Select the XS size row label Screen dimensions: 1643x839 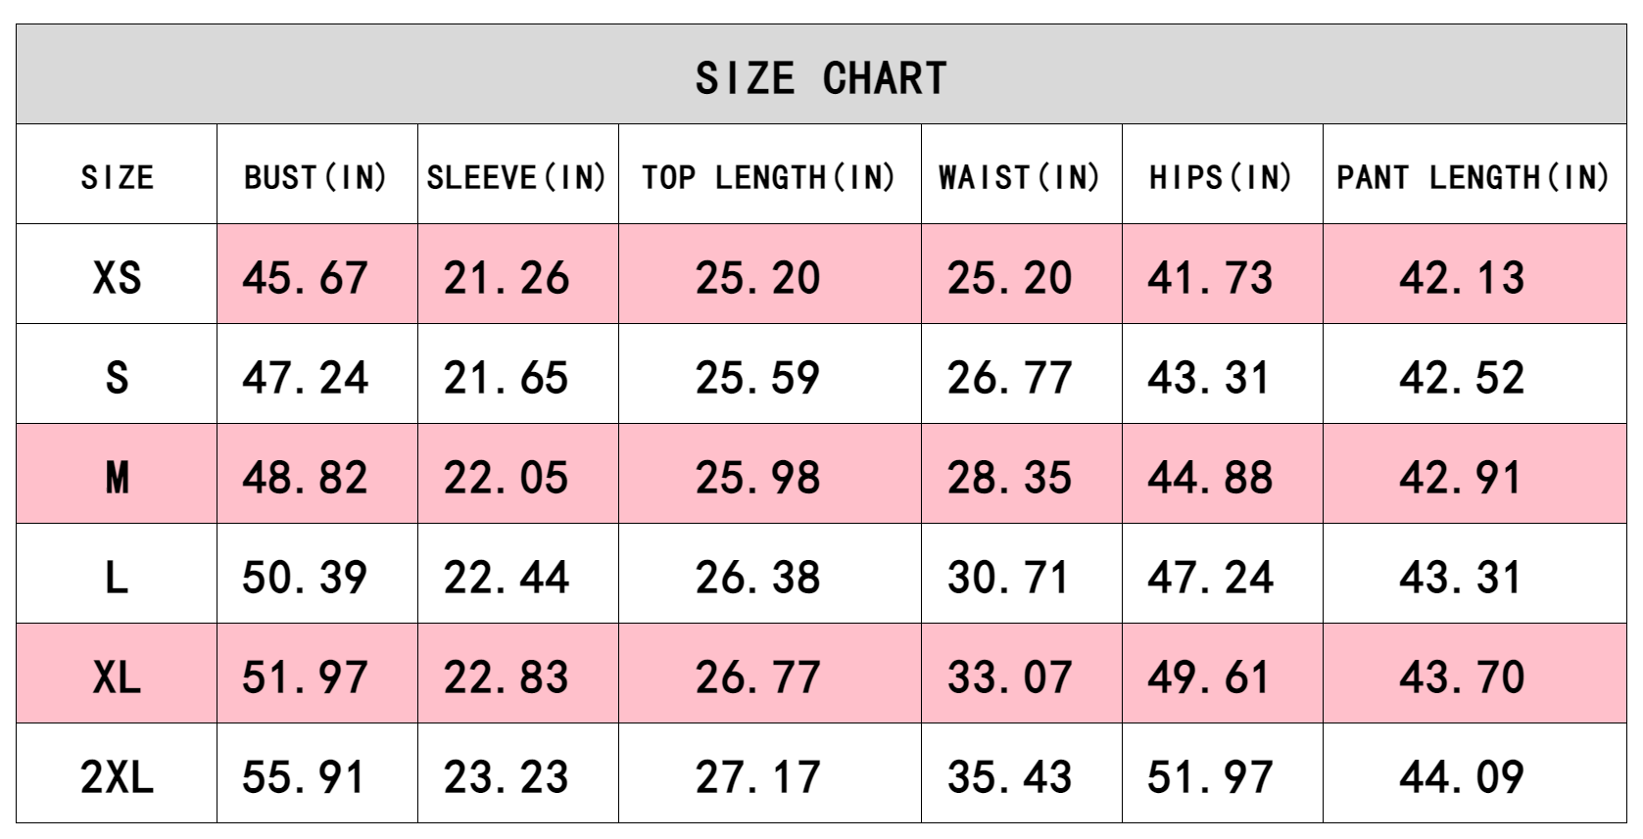coord(117,278)
